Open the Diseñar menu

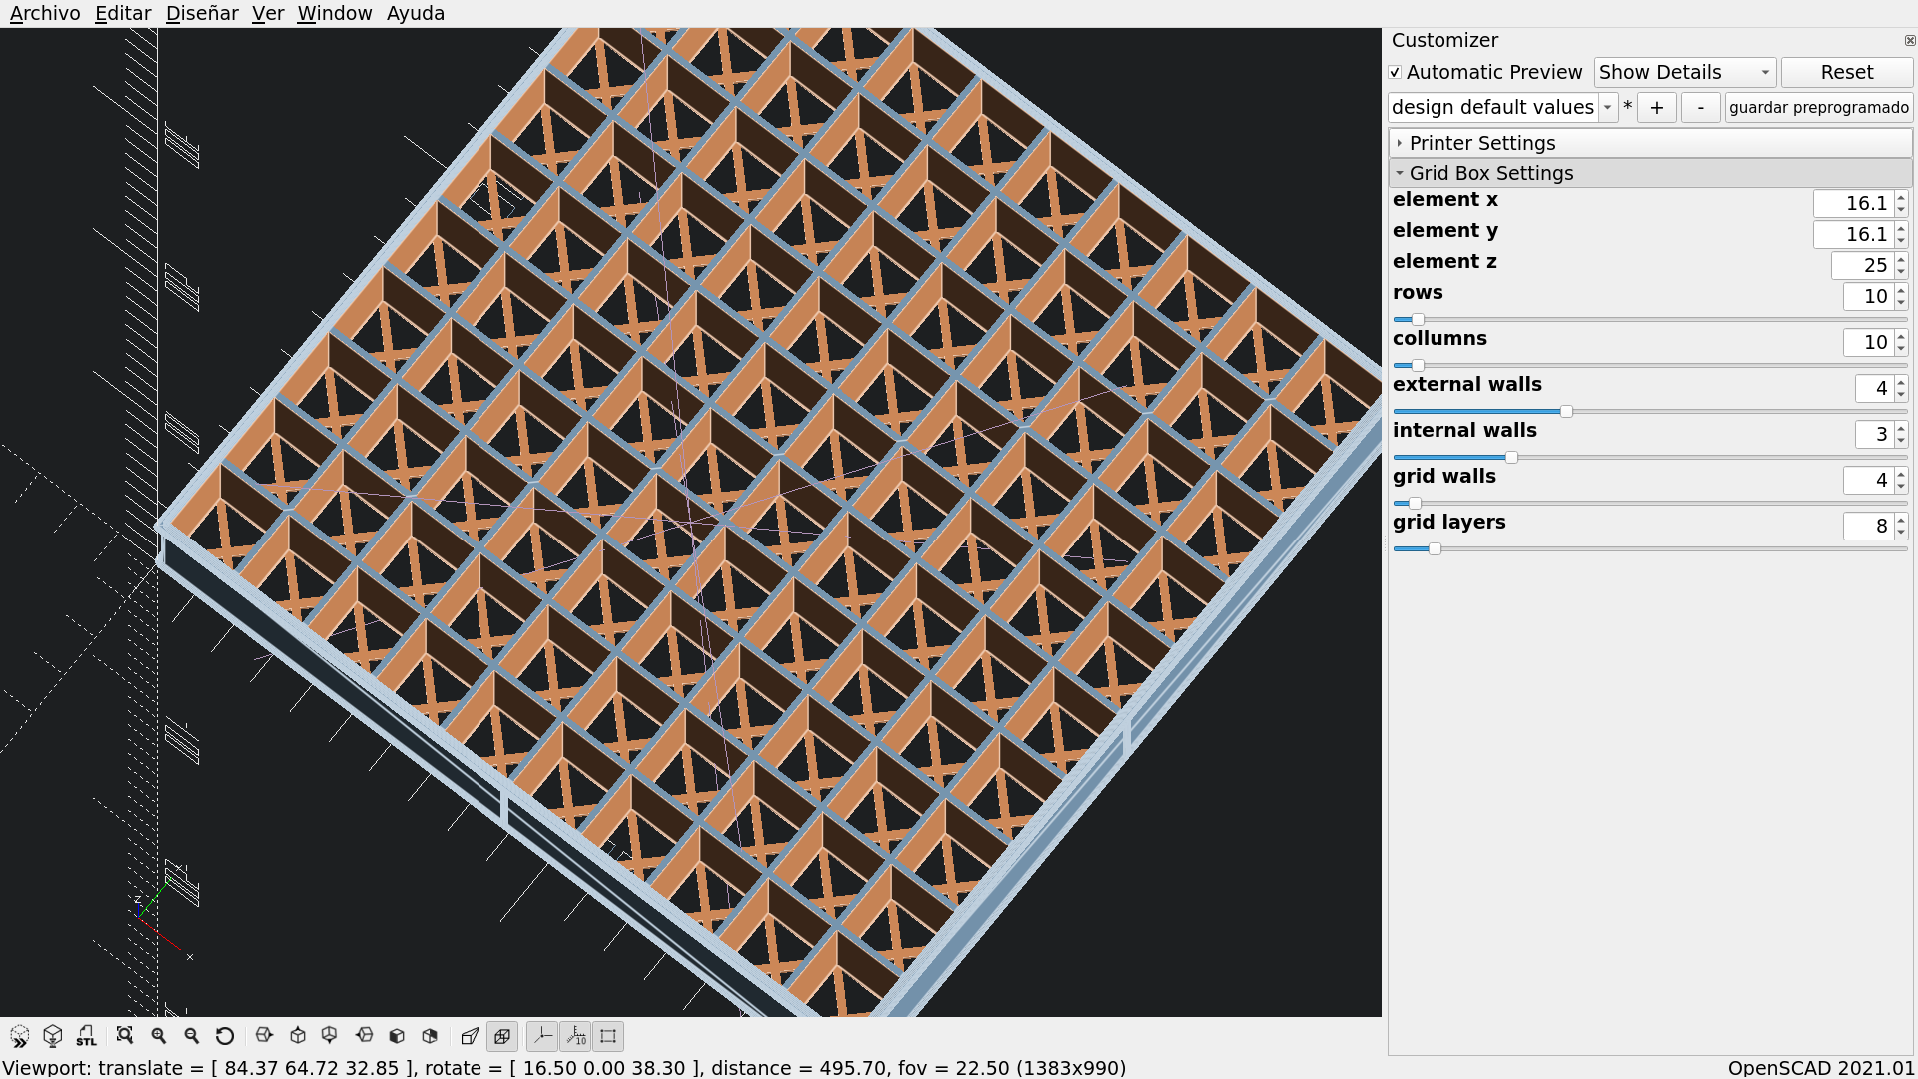[202, 13]
